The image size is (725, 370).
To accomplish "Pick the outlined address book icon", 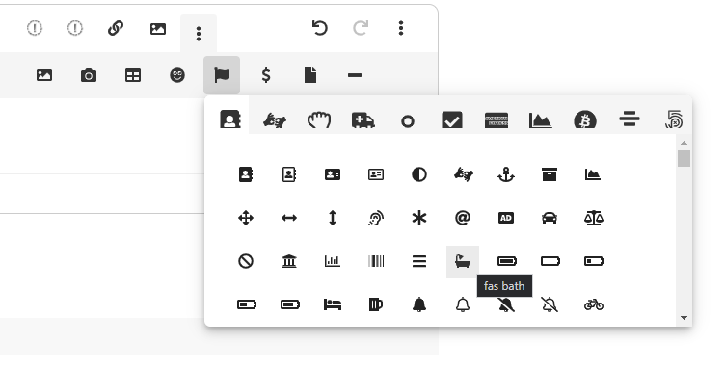I will (289, 174).
